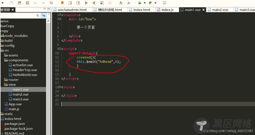Select main2.vue in project tree

[20, 94]
